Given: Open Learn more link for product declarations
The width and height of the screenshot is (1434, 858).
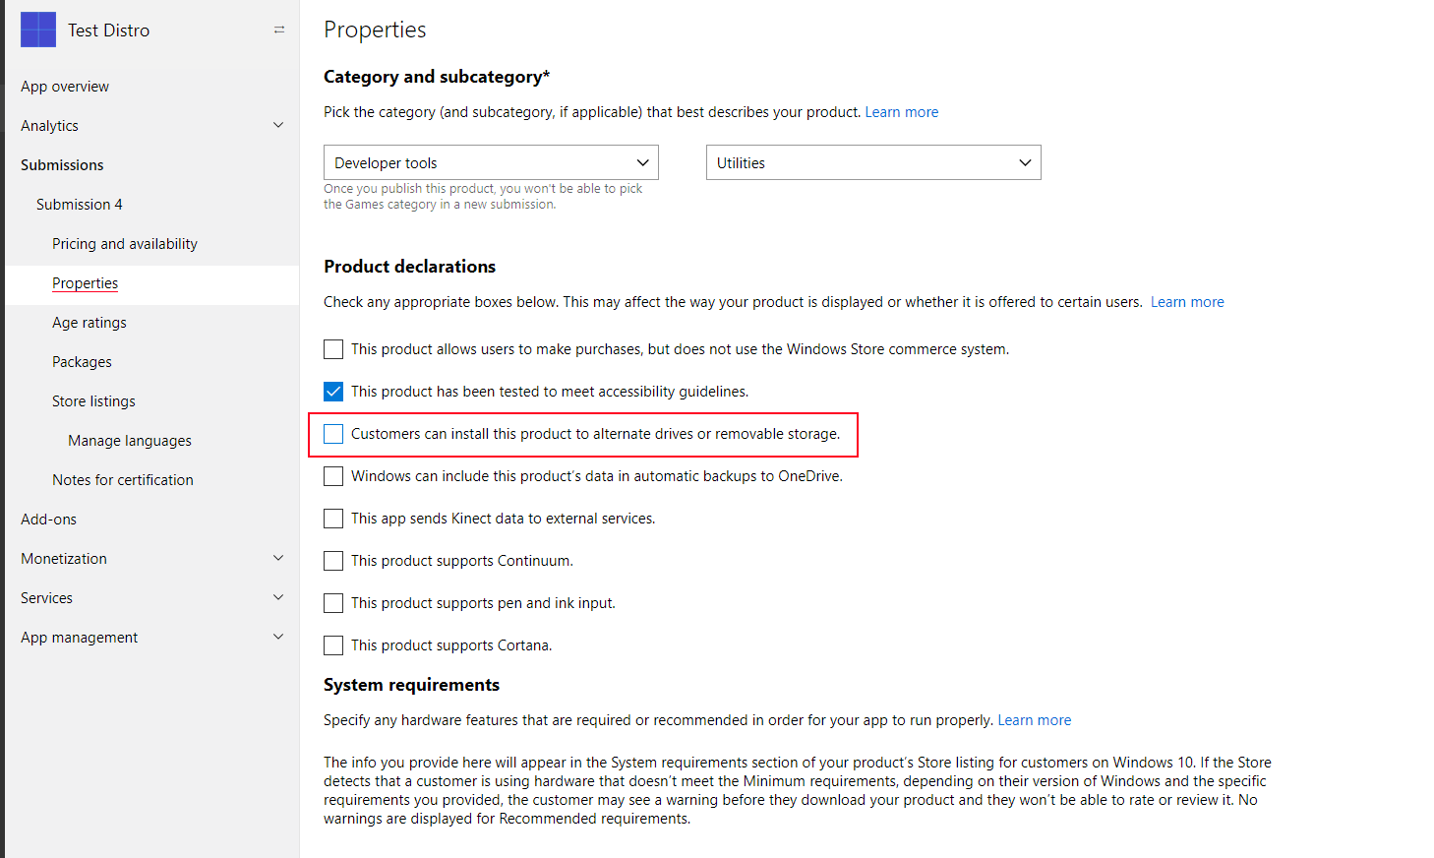Looking at the screenshot, I should click(1187, 302).
